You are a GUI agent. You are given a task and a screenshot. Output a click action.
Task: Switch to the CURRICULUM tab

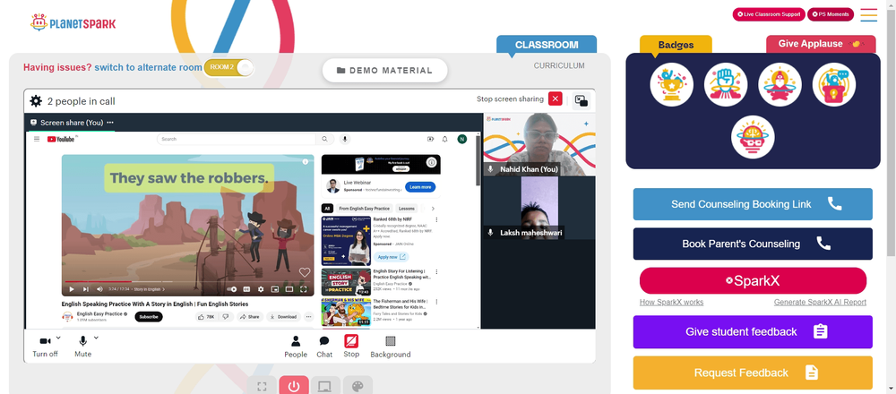(x=559, y=65)
